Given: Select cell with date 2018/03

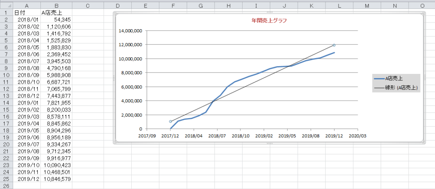Looking at the screenshot, I should click(27, 33).
